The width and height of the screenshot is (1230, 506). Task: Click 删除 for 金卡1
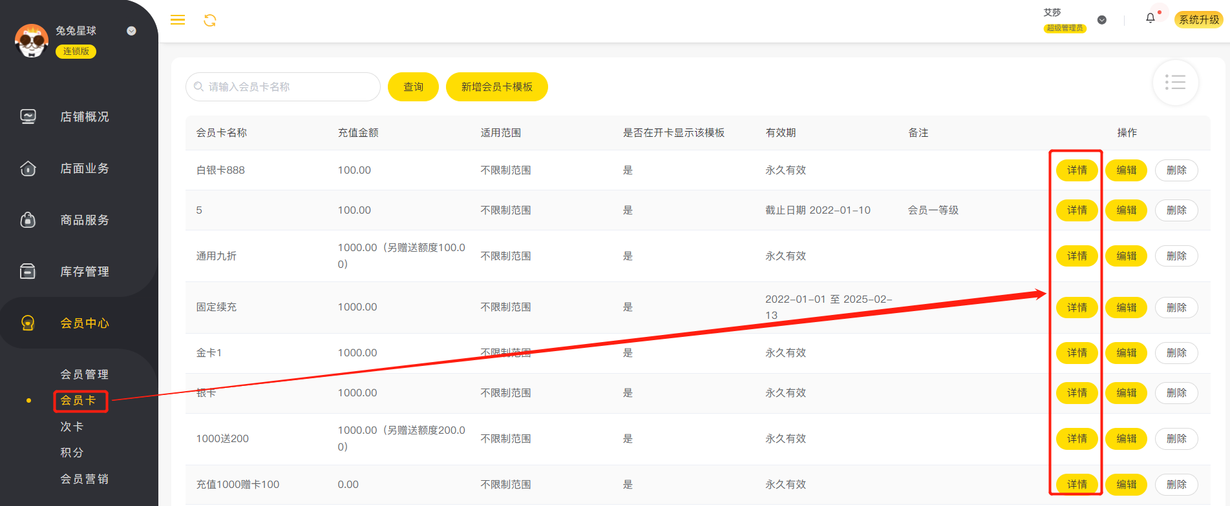[x=1176, y=353]
